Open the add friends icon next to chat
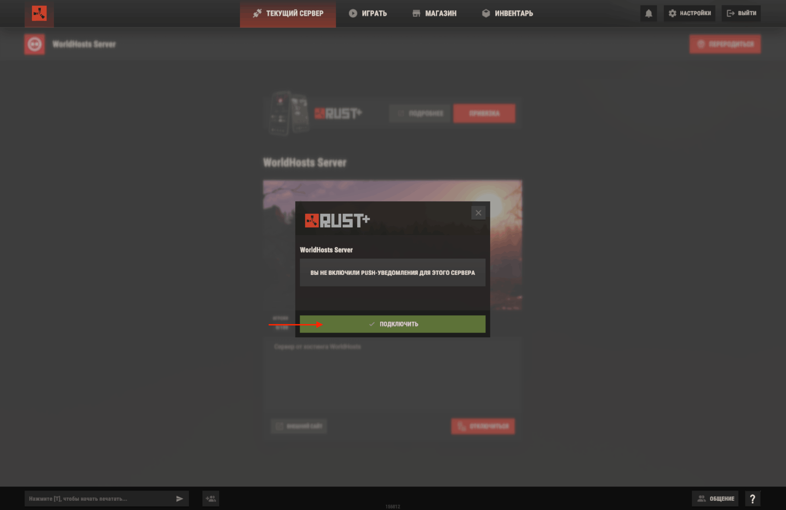Viewport: 786px width, 510px height. (x=211, y=498)
